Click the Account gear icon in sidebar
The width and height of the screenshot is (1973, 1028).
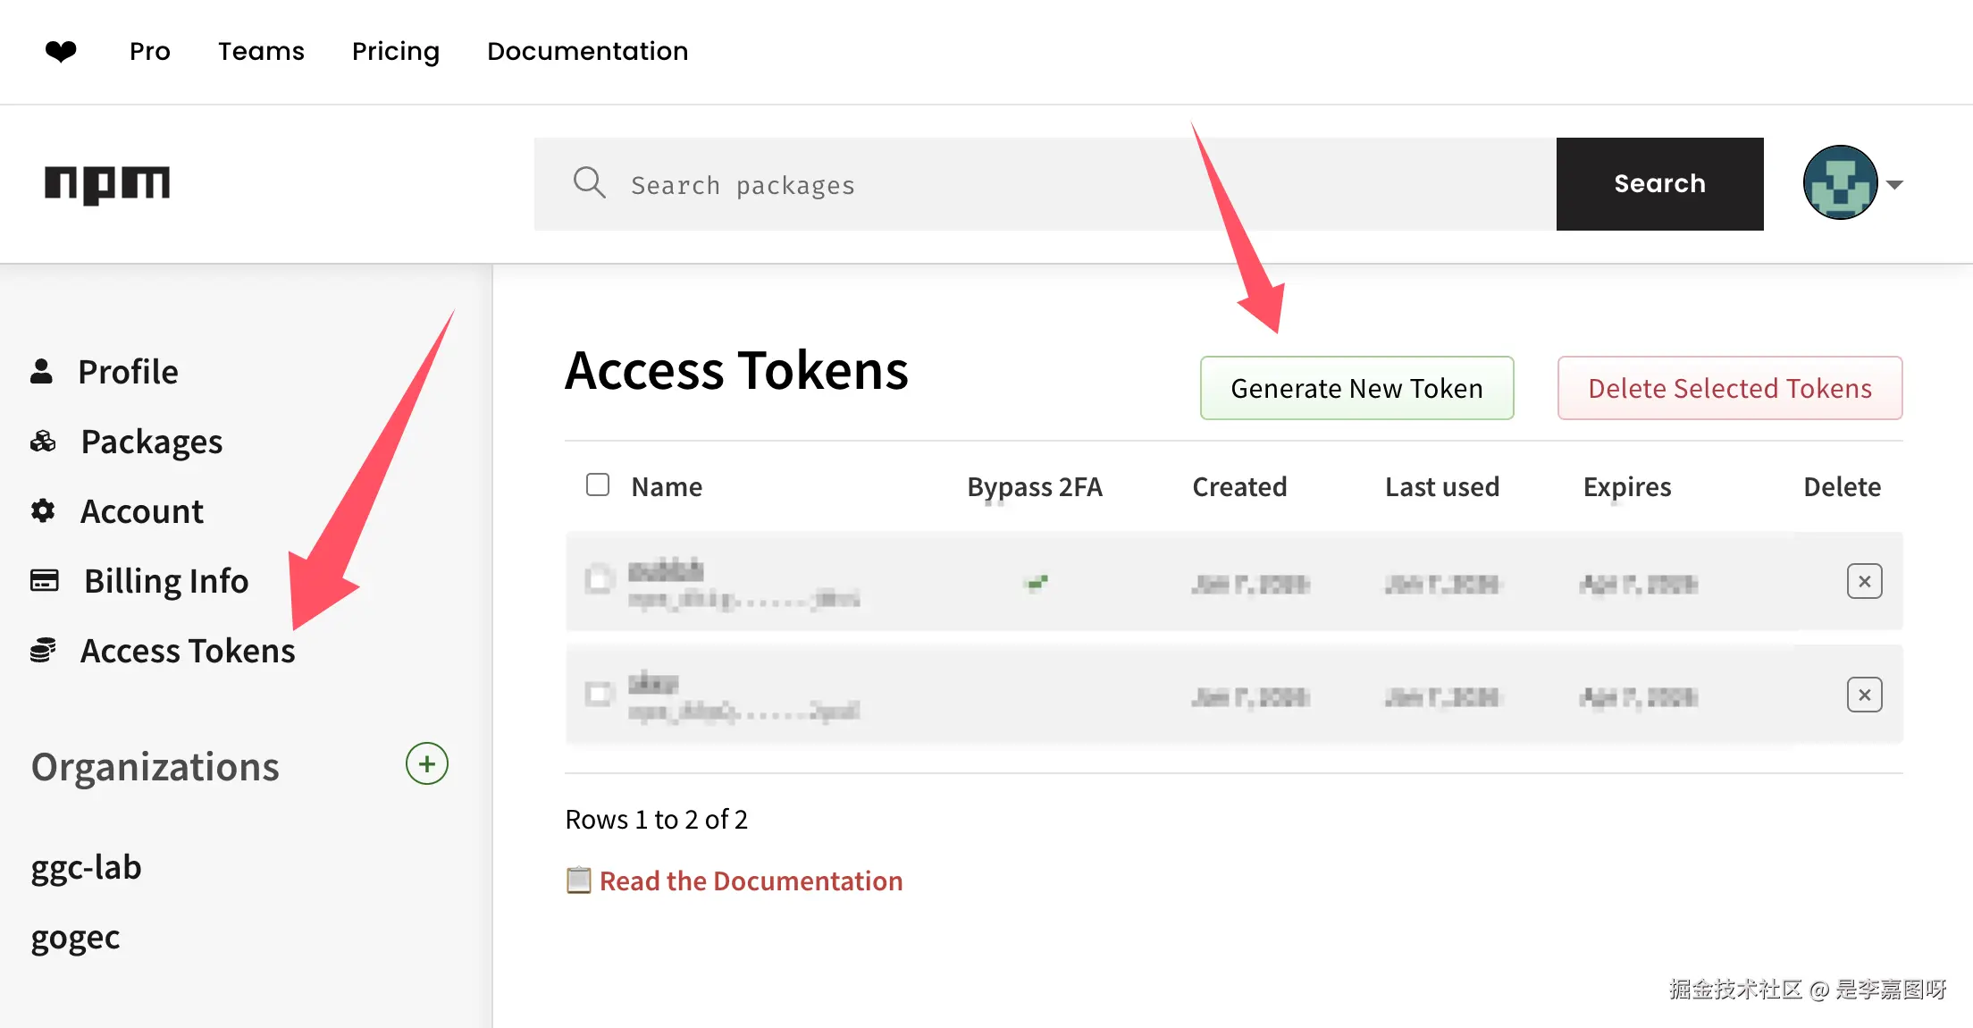pyautogui.click(x=43, y=511)
